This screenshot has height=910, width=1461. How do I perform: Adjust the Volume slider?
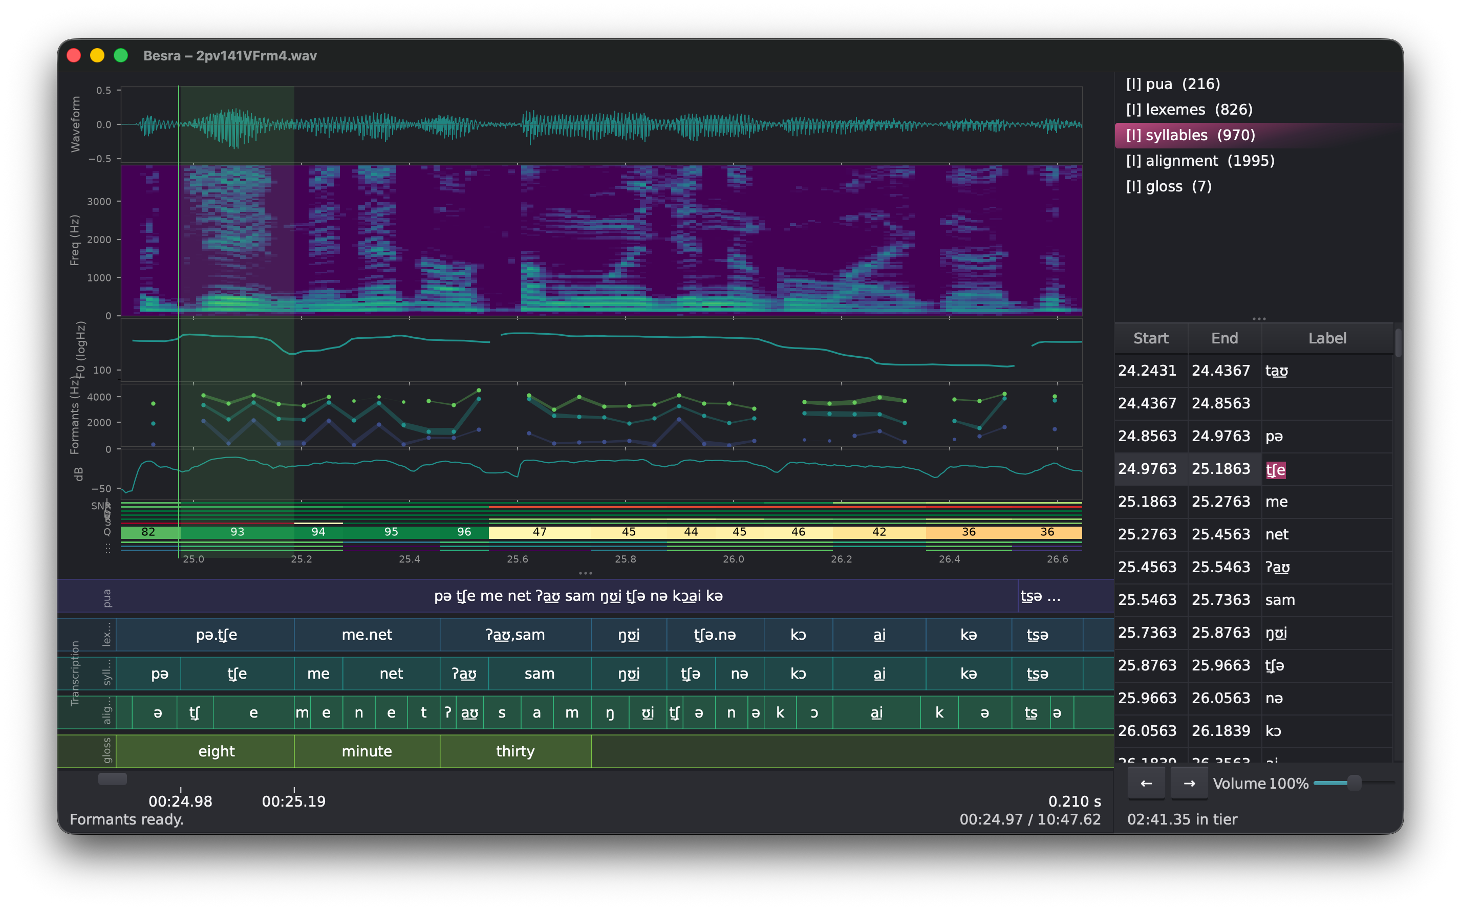[x=1353, y=783]
